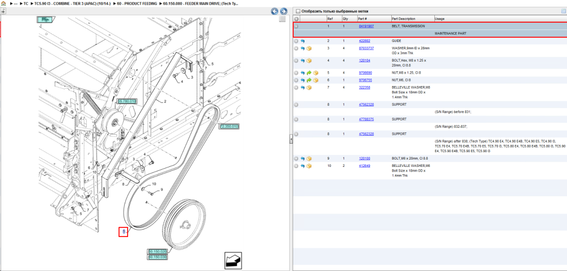Open part number 422882 link

(x=365, y=41)
